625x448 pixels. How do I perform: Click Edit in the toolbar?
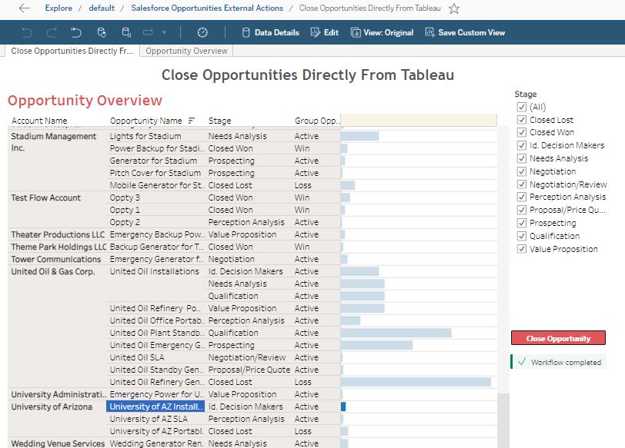(325, 32)
